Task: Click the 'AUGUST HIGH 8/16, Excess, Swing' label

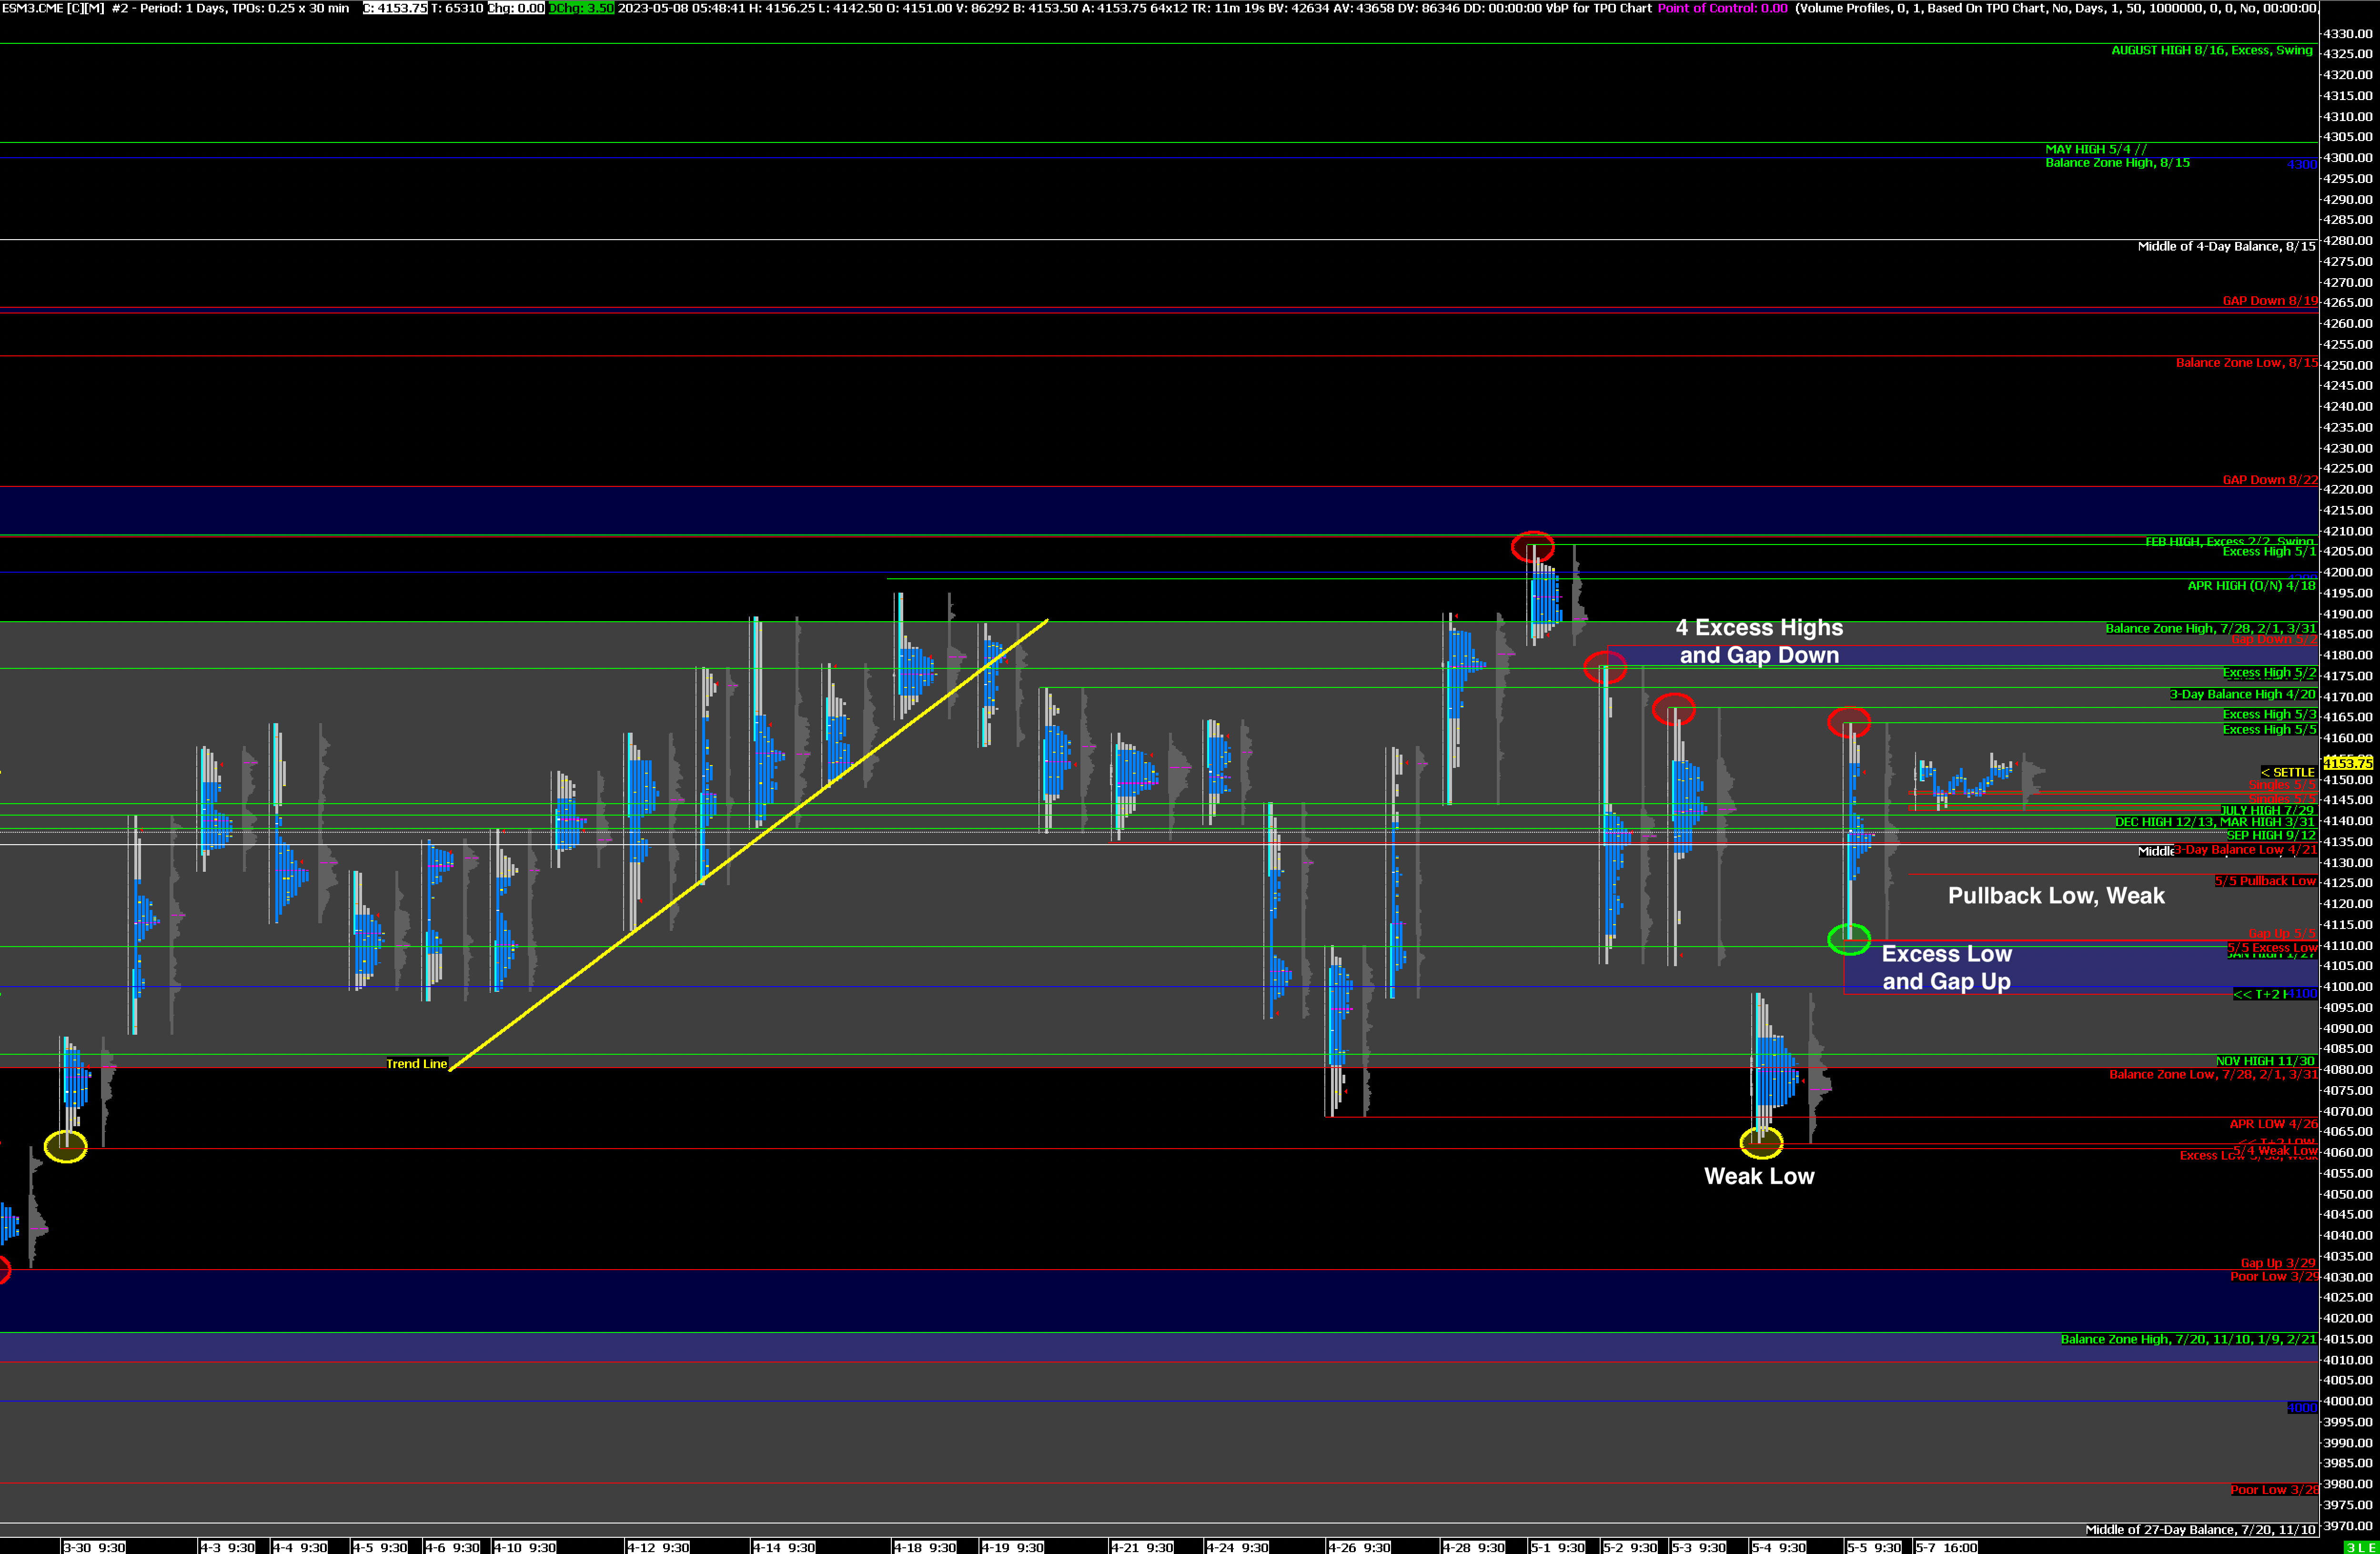Action: pos(2211,50)
